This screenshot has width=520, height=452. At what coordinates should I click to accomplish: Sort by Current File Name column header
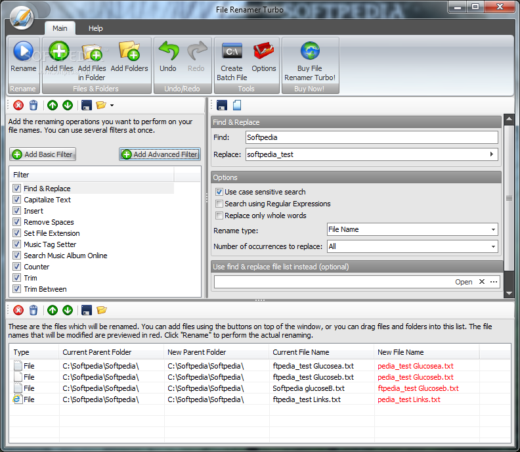(x=321, y=352)
